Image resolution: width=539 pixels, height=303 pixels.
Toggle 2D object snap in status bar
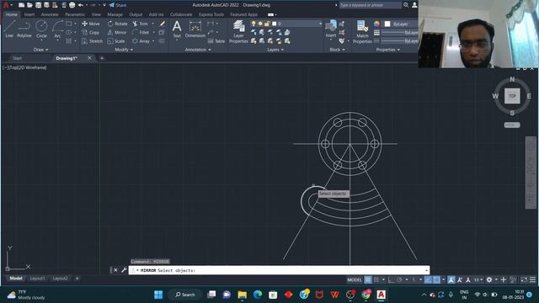pyautogui.click(x=436, y=279)
